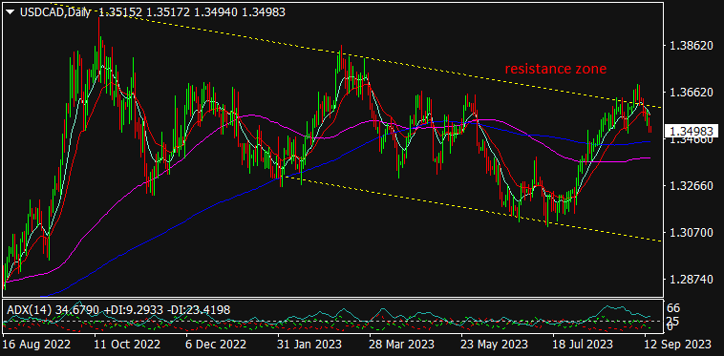Click the 11 Oct 2022 date marker
The height and width of the screenshot is (356, 724).
tap(127, 345)
